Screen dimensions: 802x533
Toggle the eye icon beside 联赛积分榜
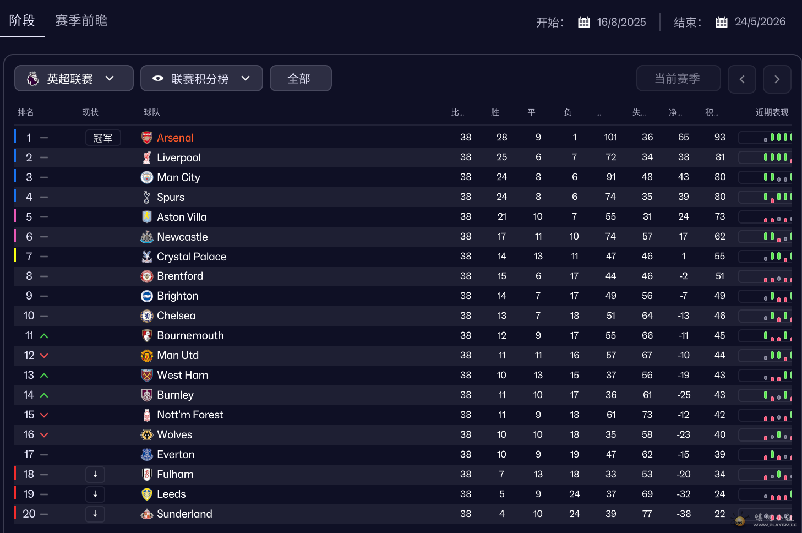158,79
